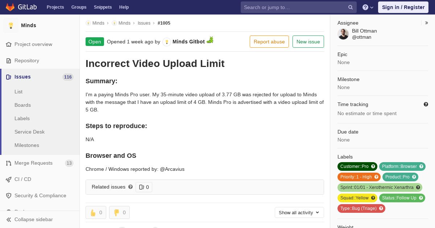This screenshot has width=435, height=228.
Task: Open the issues List in the sidebar
Action: [x=18, y=92]
